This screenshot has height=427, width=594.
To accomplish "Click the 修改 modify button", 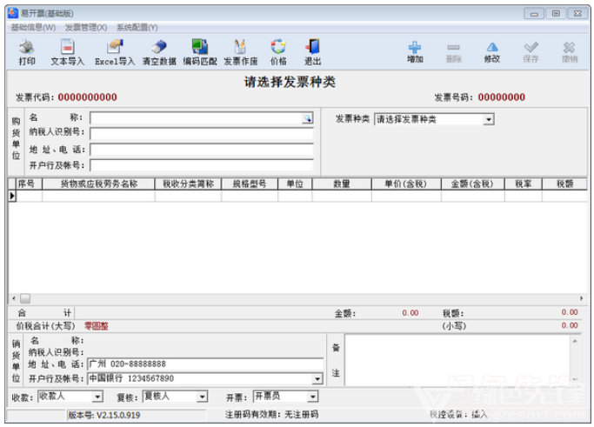I will click(x=492, y=52).
